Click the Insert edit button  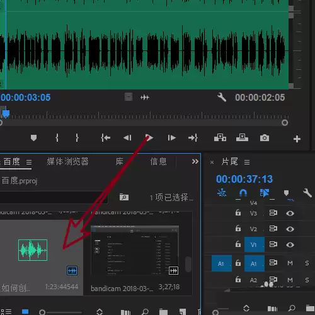coord(220,138)
